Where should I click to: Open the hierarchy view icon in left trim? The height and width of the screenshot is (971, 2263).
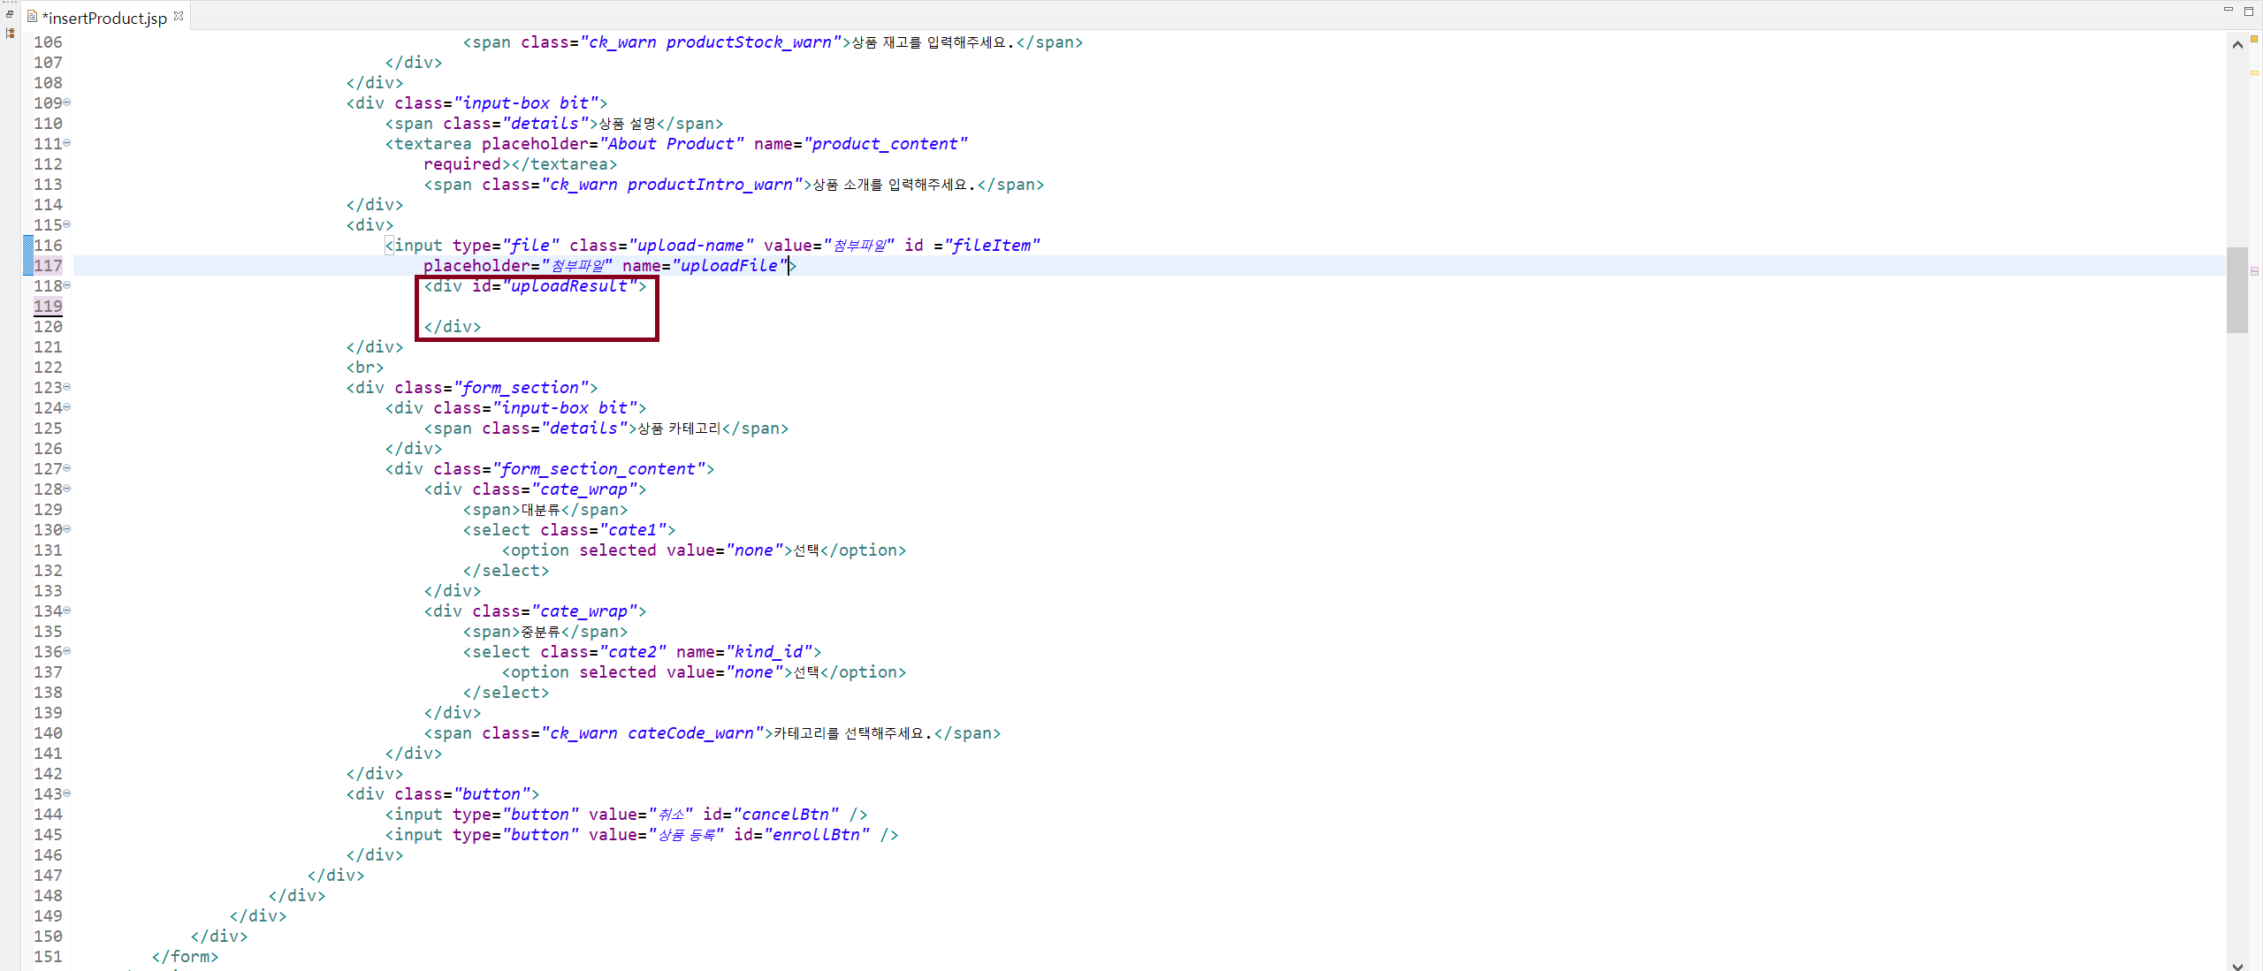(x=10, y=34)
